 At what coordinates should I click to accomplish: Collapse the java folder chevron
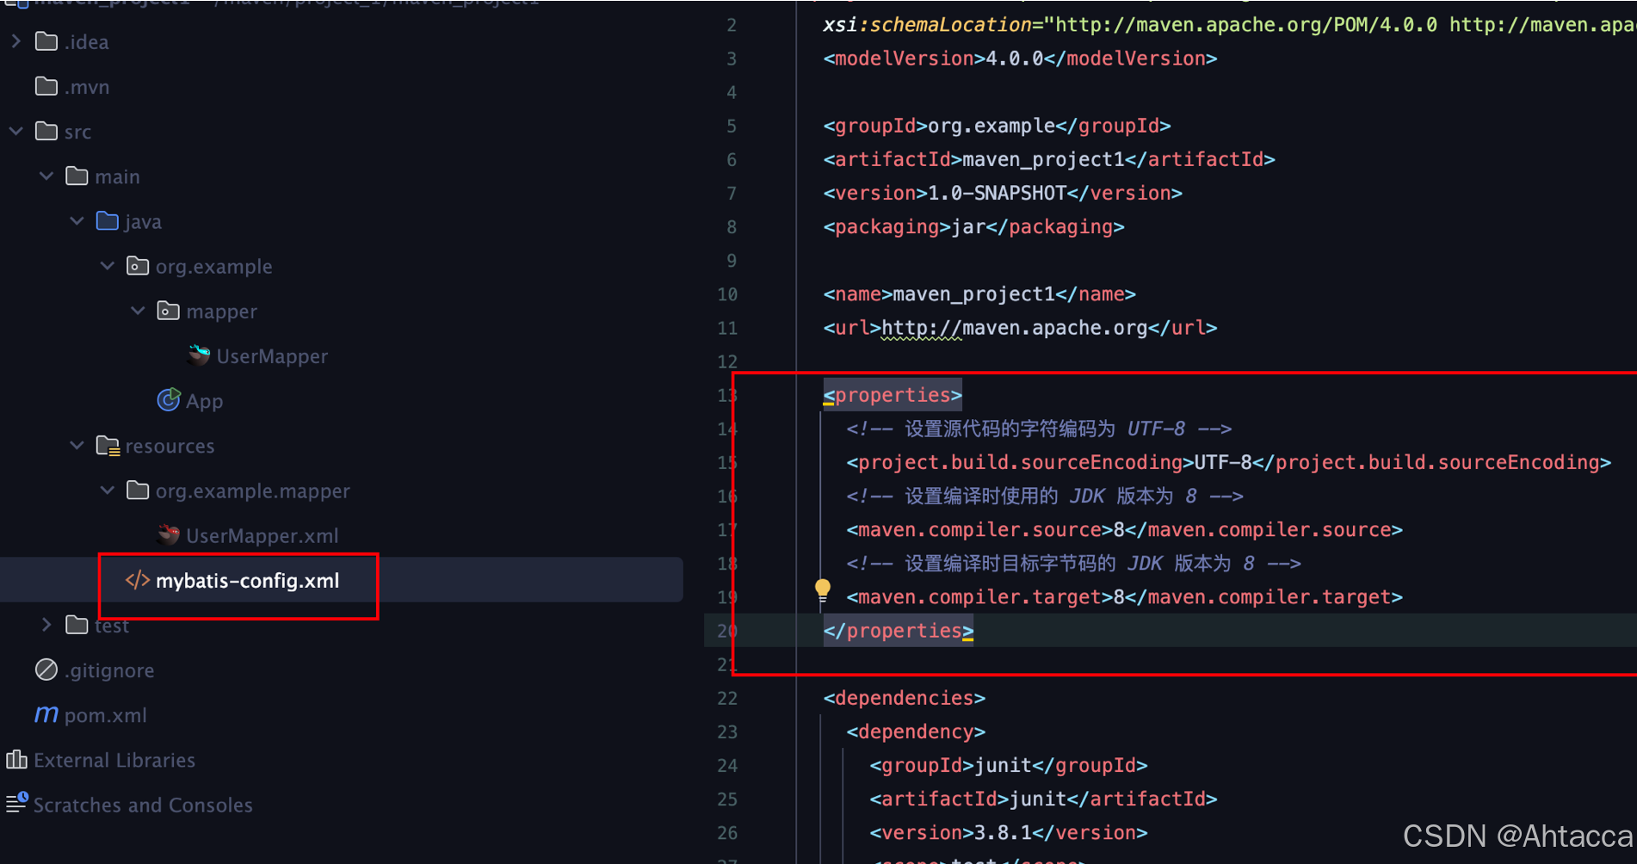(x=77, y=221)
